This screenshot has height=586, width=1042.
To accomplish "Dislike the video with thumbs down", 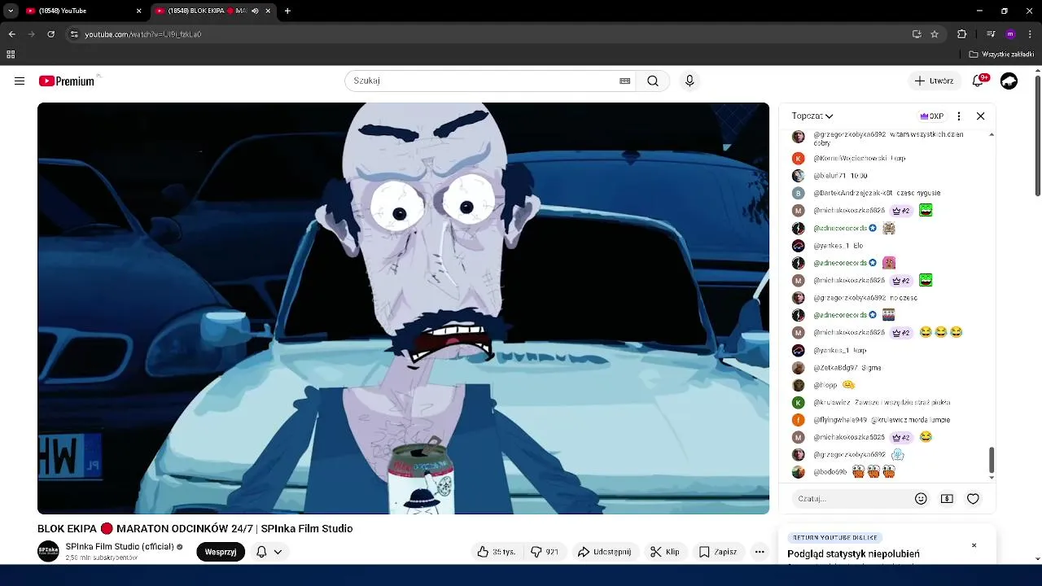I will click(x=545, y=552).
